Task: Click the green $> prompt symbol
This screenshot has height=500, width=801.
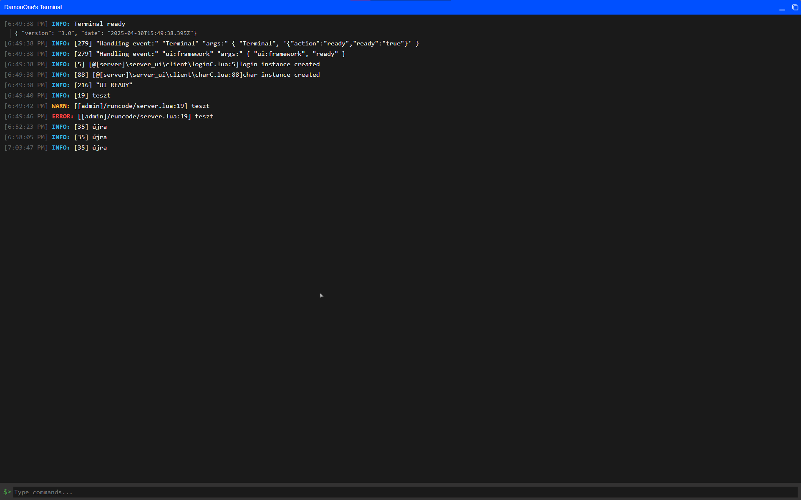Action: click(x=7, y=492)
